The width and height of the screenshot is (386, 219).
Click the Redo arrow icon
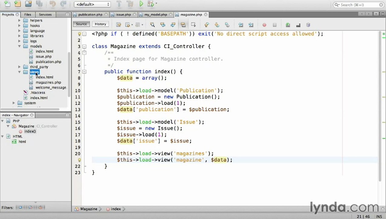[63, 4]
